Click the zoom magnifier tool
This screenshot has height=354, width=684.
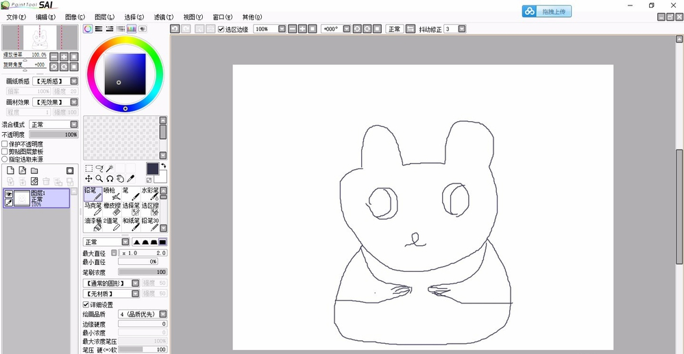99,179
